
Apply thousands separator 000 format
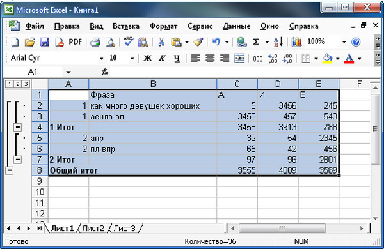pos(258,59)
